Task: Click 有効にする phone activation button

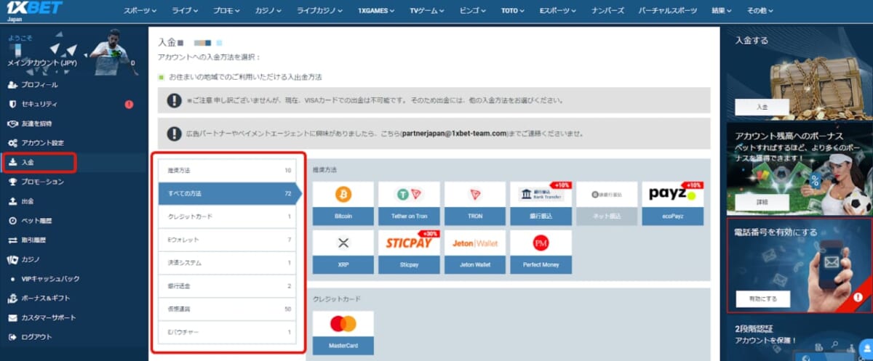Action: click(x=762, y=299)
